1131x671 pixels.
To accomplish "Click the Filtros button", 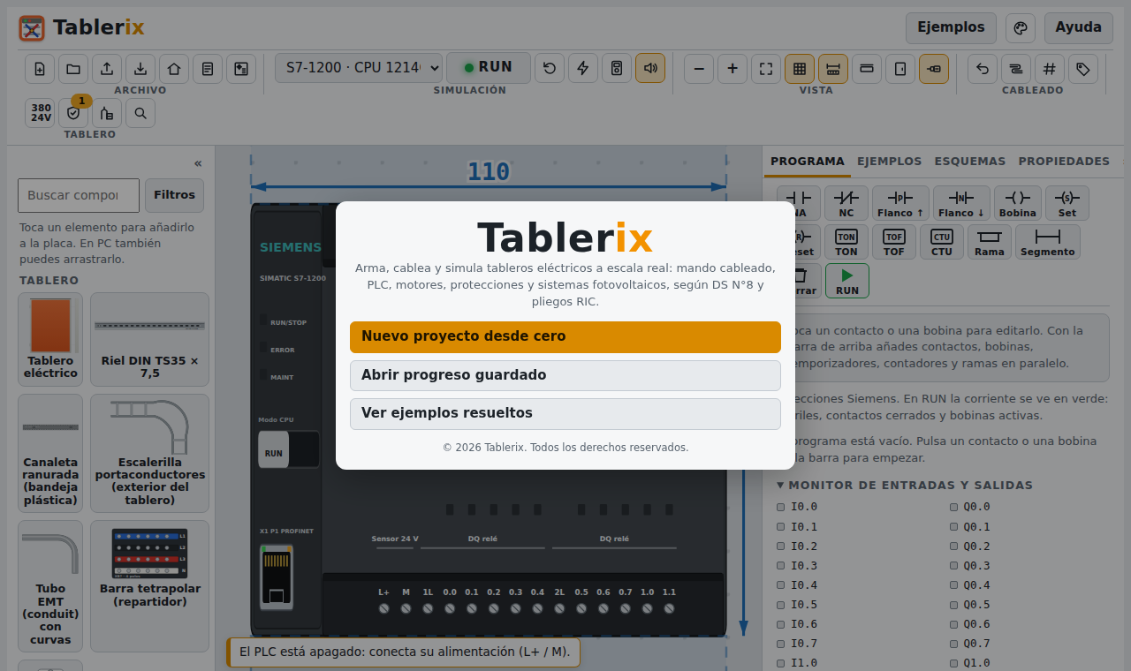I will pos(175,195).
